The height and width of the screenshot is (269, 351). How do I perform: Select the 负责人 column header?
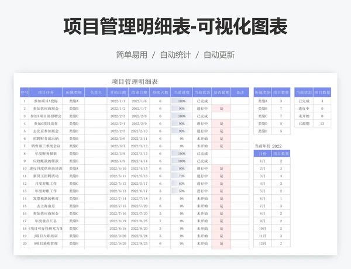click(95, 92)
